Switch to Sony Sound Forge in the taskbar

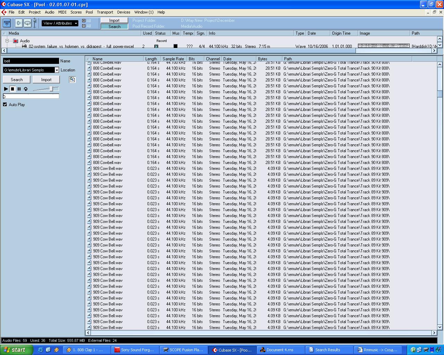click(135, 350)
